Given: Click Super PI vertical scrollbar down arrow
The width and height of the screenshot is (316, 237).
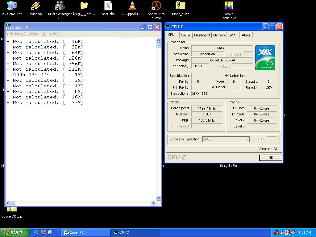Looking at the screenshot, I should (x=159, y=198).
